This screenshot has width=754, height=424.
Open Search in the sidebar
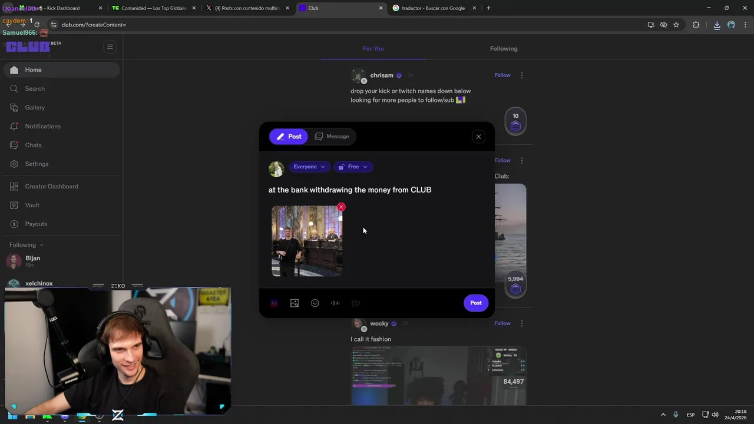point(61,88)
